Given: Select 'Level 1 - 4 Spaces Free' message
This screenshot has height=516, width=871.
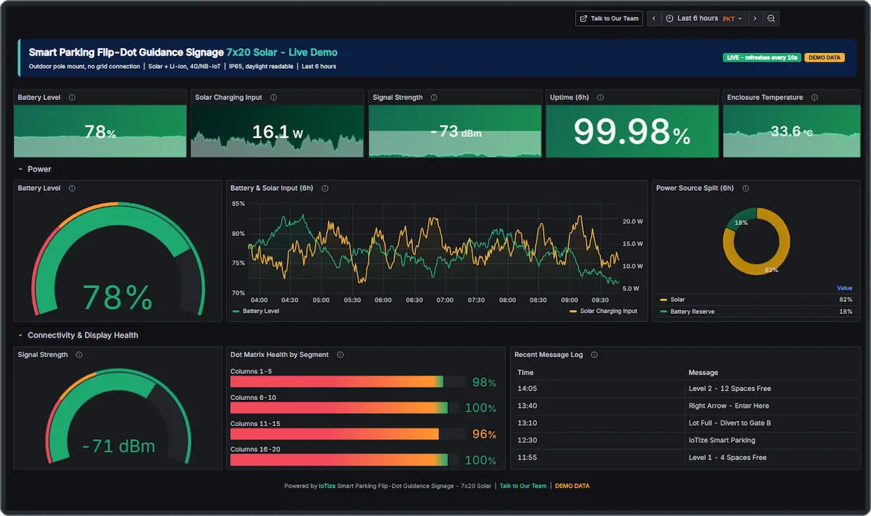Looking at the screenshot, I should 727,457.
